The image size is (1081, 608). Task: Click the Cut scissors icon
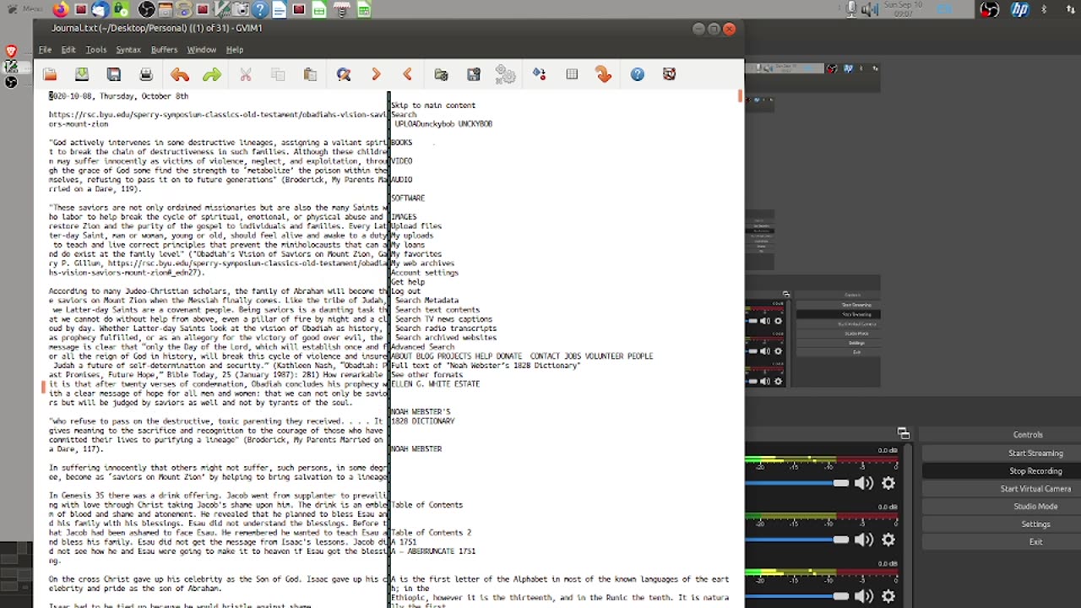[246, 74]
